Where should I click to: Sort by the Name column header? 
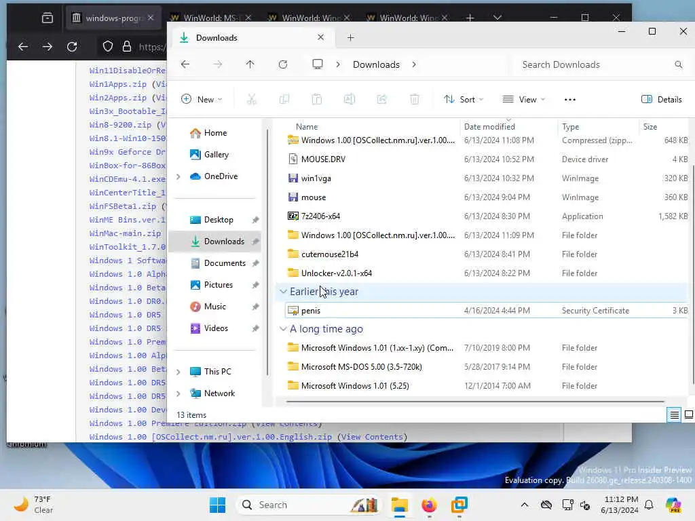pyautogui.click(x=307, y=127)
